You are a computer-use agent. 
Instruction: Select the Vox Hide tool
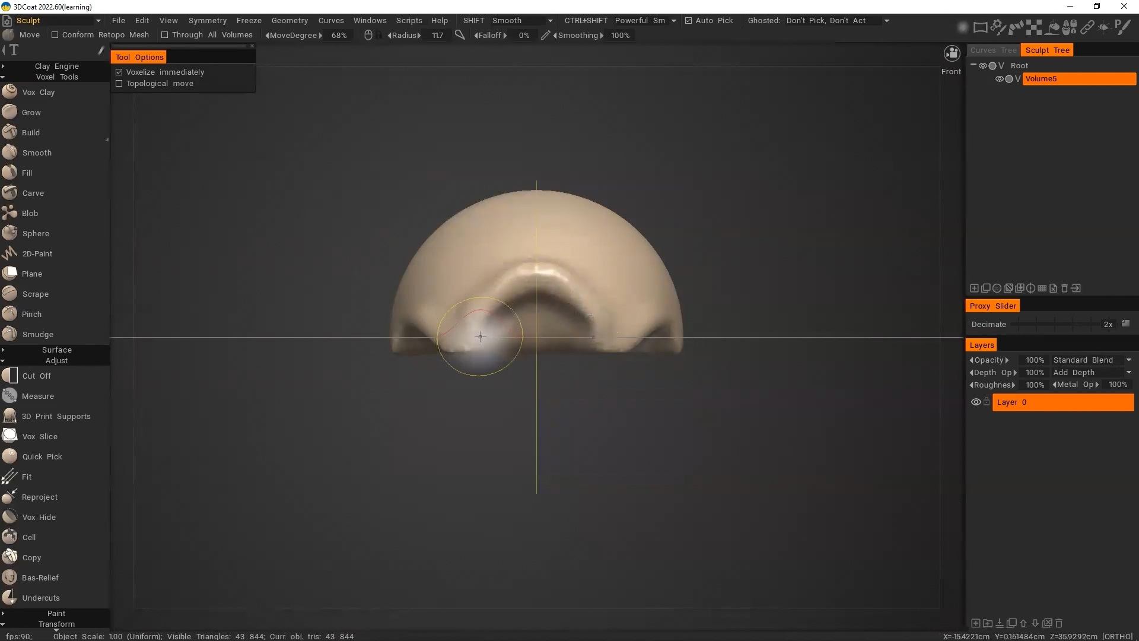pyautogui.click(x=39, y=517)
